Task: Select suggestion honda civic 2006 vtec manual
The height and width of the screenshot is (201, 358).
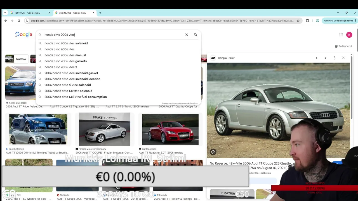Action: (118, 55)
